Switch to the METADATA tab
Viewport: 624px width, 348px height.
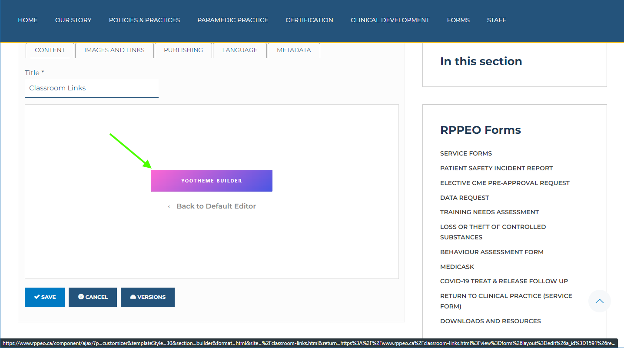point(294,50)
